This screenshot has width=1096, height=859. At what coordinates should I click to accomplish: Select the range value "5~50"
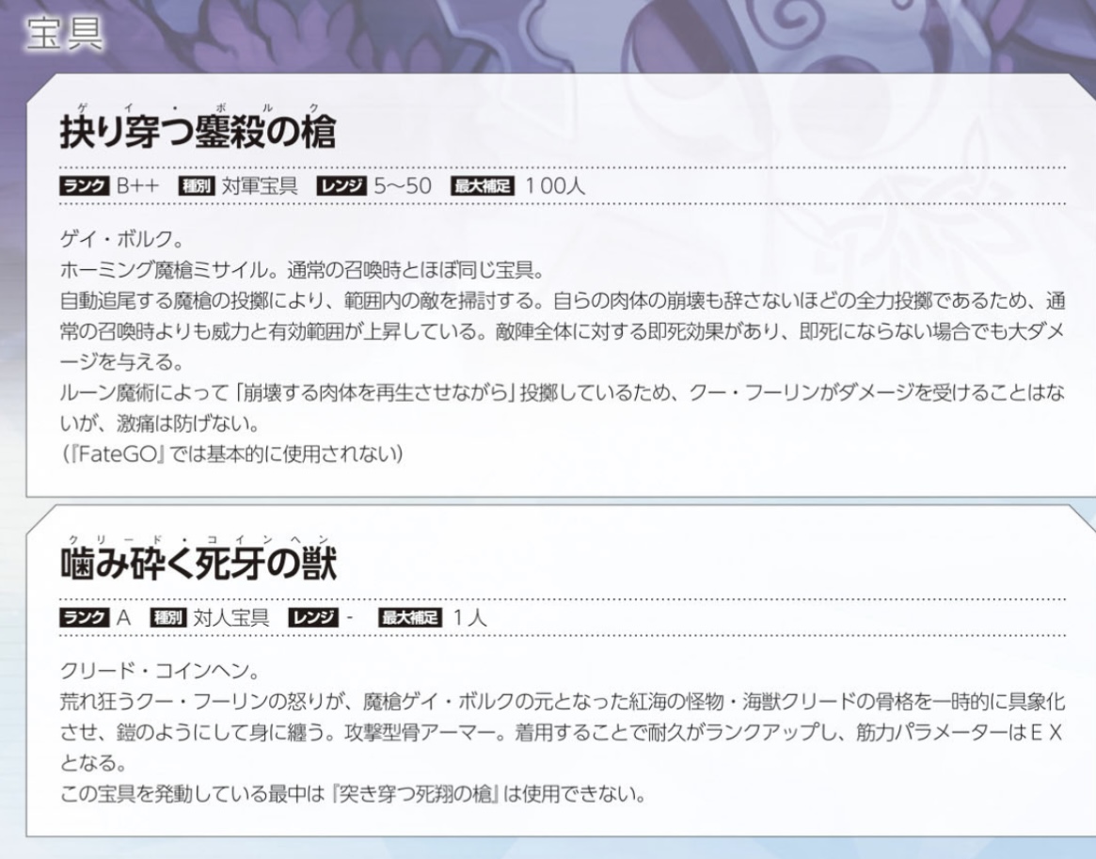pos(403,186)
